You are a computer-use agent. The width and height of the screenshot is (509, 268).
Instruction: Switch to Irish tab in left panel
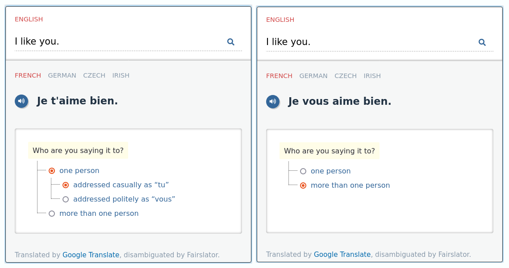click(x=121, y=75)
